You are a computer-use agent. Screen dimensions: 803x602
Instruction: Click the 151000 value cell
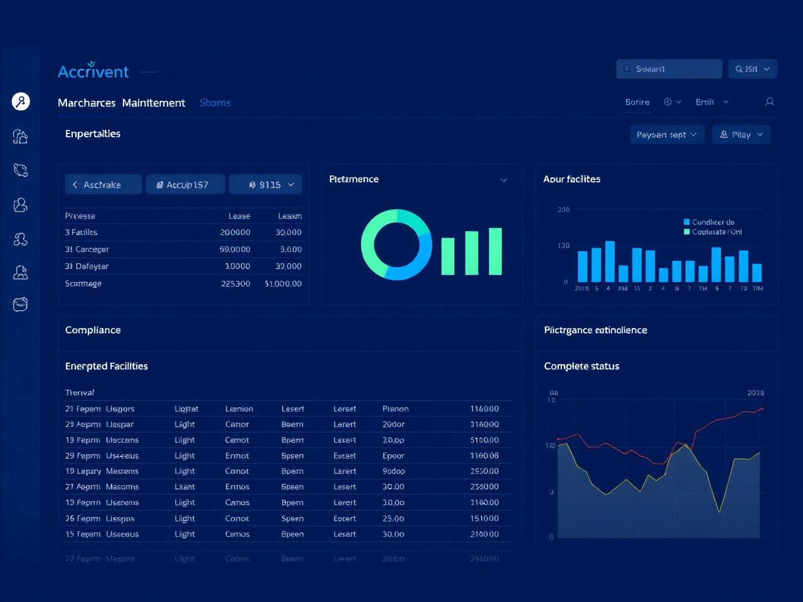click(x=485, y=519)
